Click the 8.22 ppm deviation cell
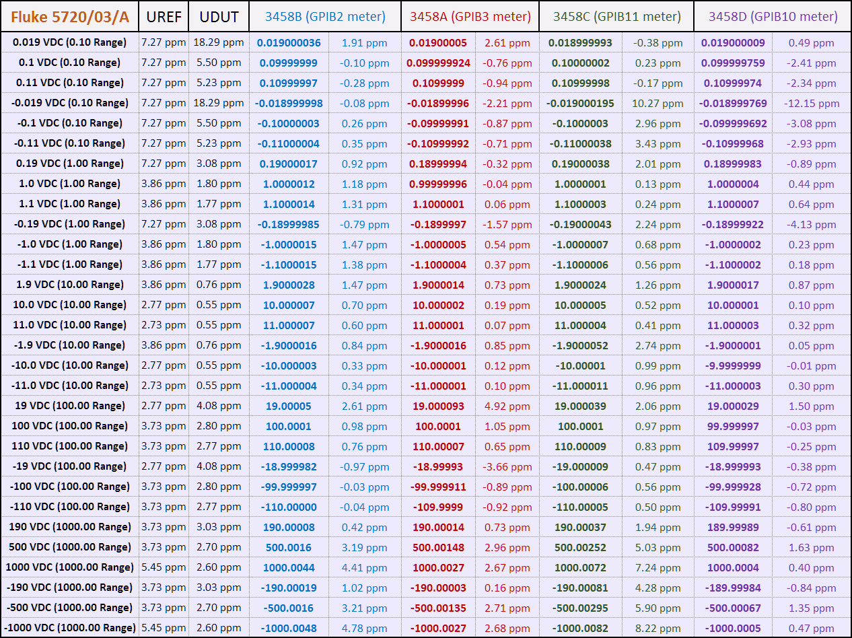 [x=658, y=629]
